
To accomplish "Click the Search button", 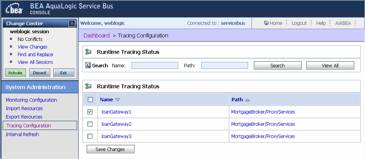I will click(278, 65).
